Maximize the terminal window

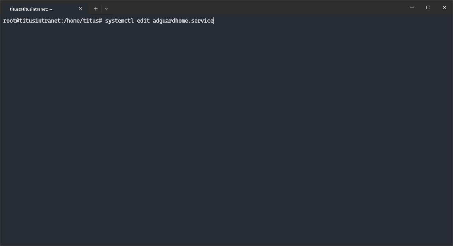(428, 7)
